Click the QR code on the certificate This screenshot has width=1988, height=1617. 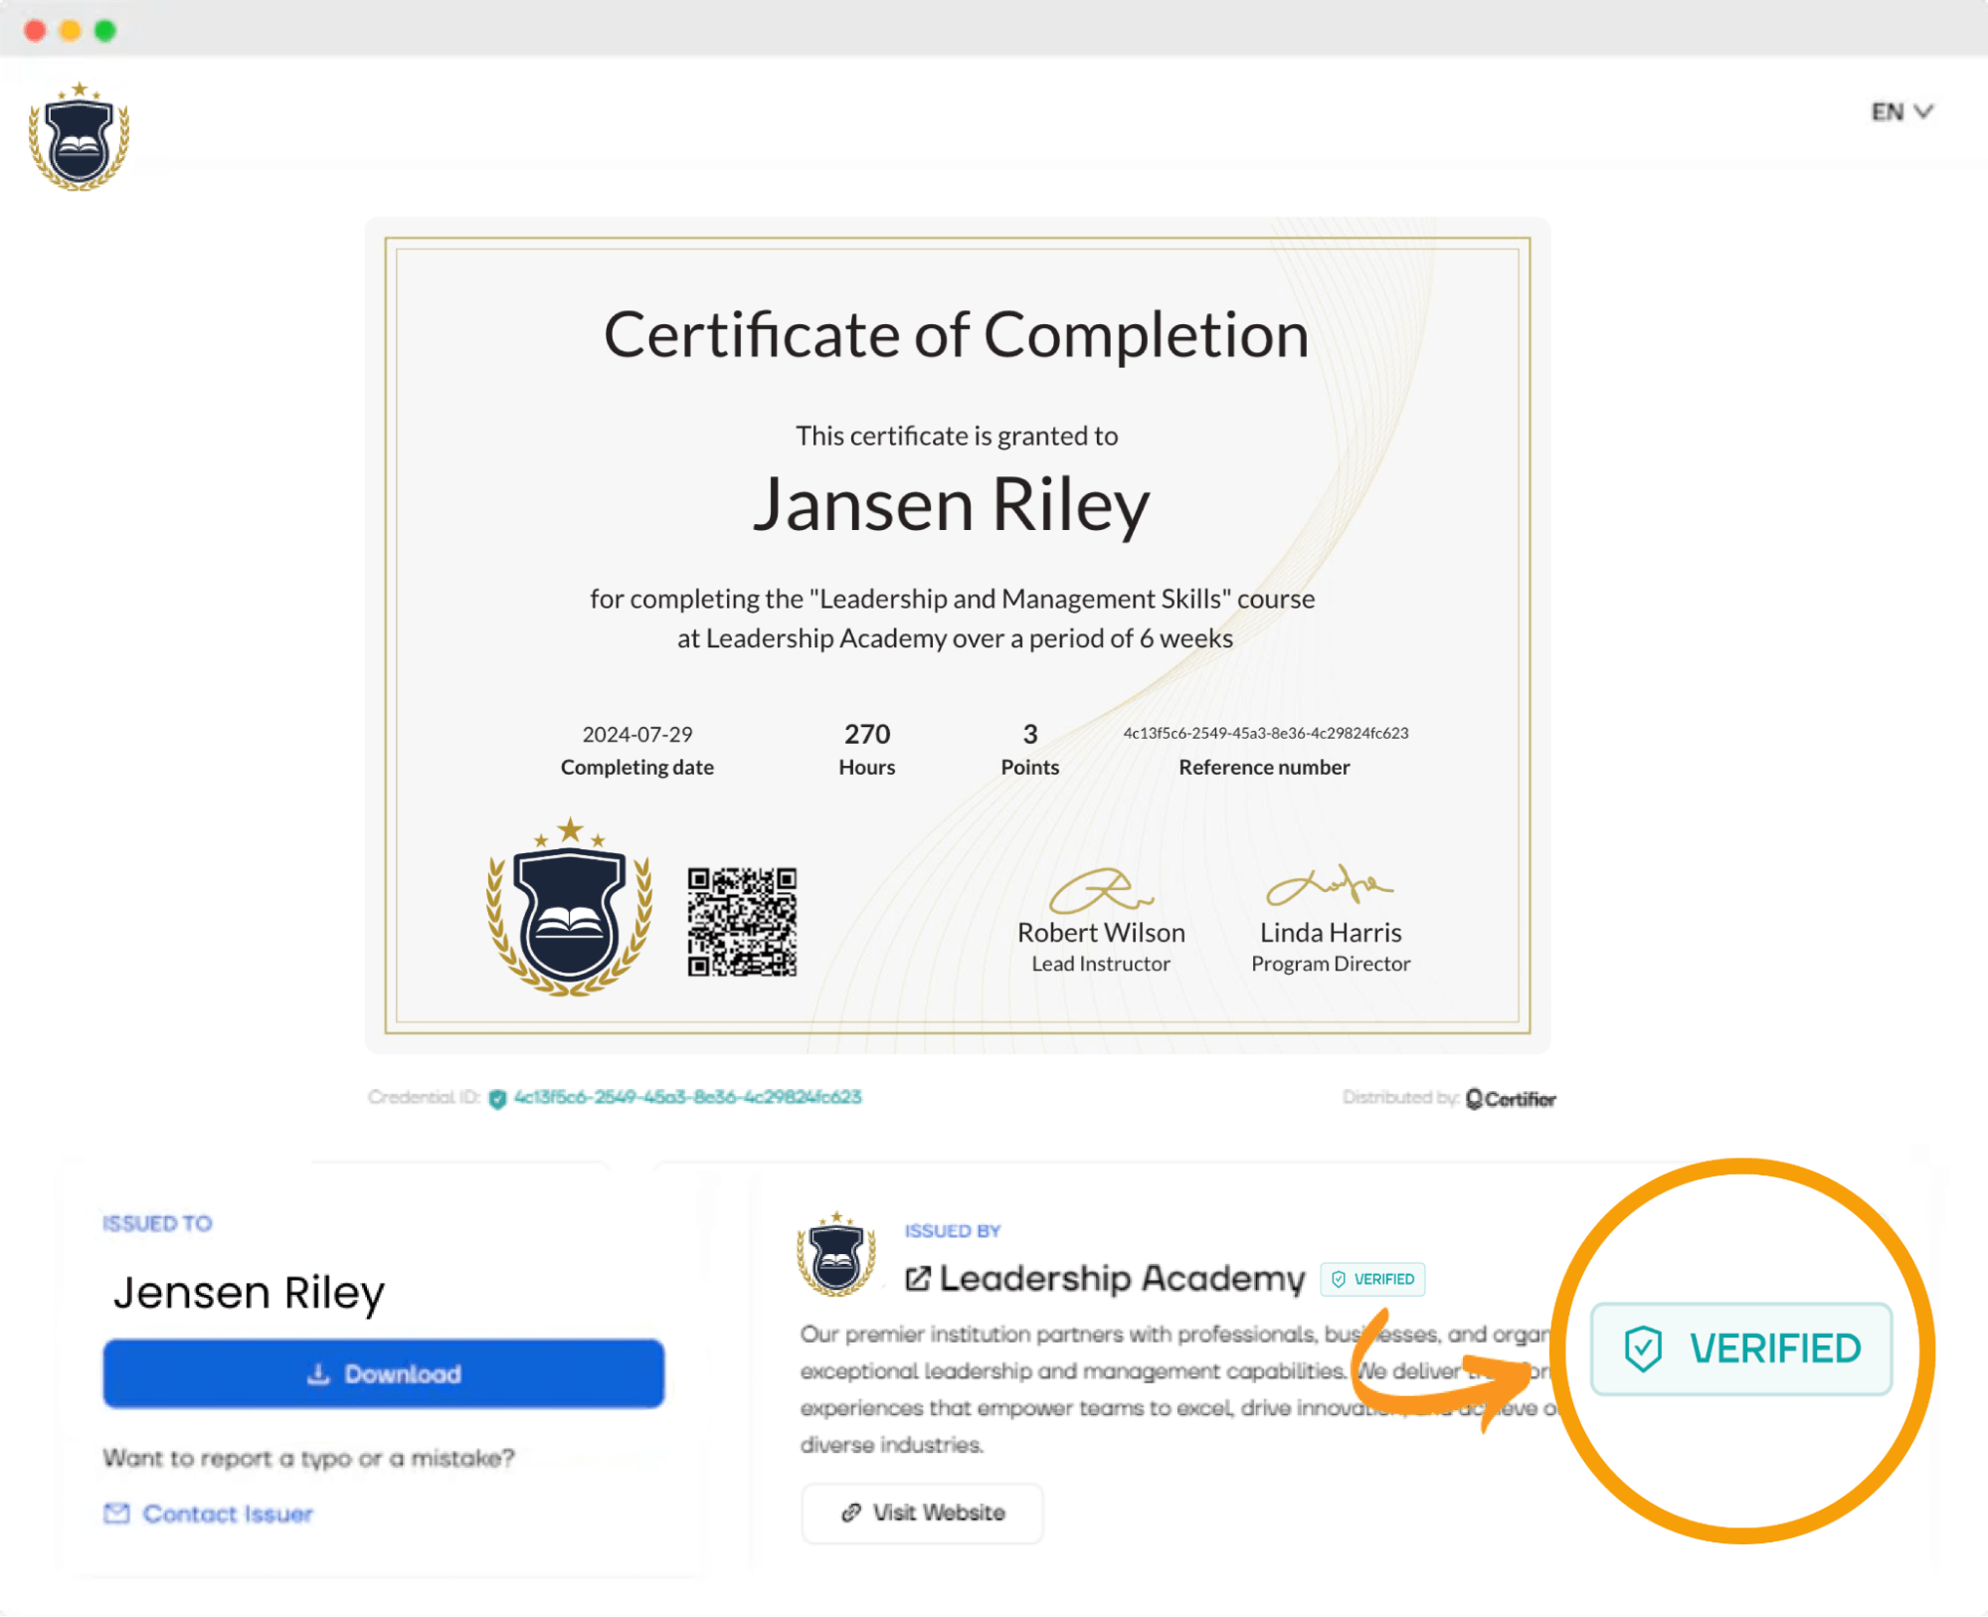tap(742, 922)
